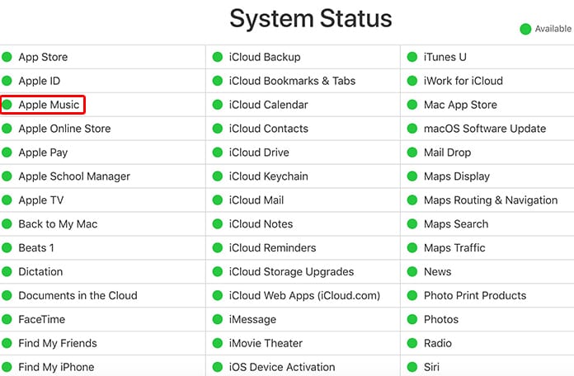This screenshot has height=376, width=574.
Task: Click the status dot beside iCloud Reminders
Action: (x=218, y=248)
